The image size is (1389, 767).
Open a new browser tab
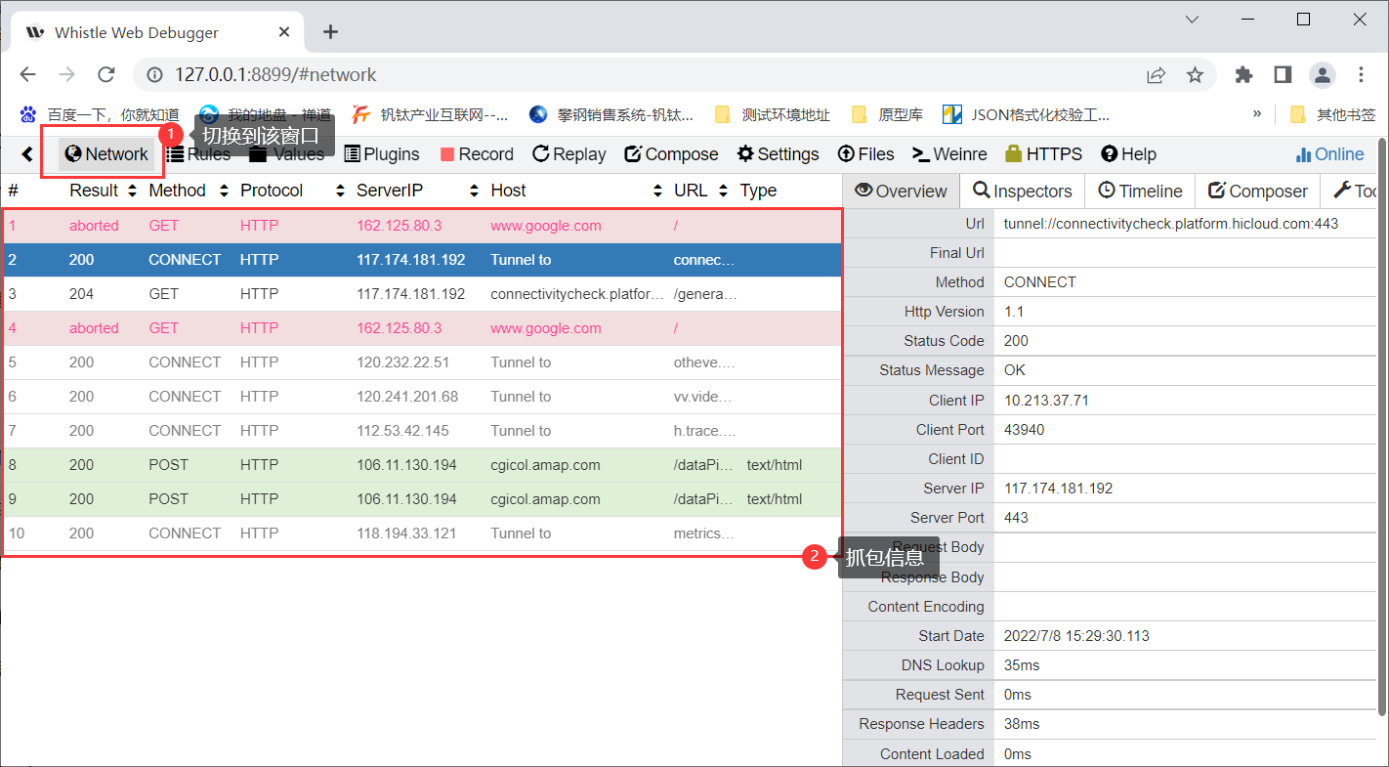click(x=330, y=32)
